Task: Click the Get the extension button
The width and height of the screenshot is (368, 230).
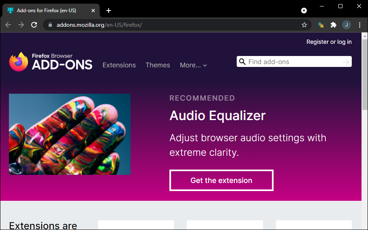Action: click(221, 180)
